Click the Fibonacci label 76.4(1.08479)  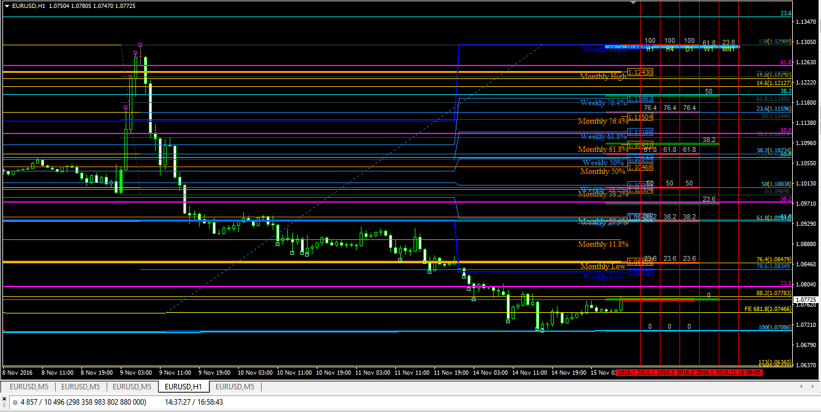tap(774, 260)
